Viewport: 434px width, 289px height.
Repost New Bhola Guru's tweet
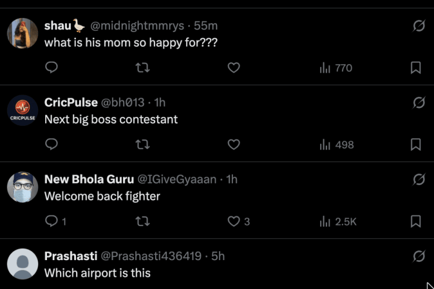click(x=143, y=222)
